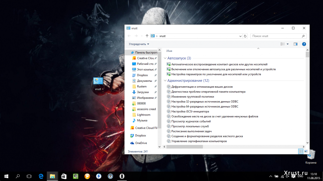Click the horizontal scrollbar thumb in the file list
The width and height of the screenshot is (323, 181).
pos(184,147)
